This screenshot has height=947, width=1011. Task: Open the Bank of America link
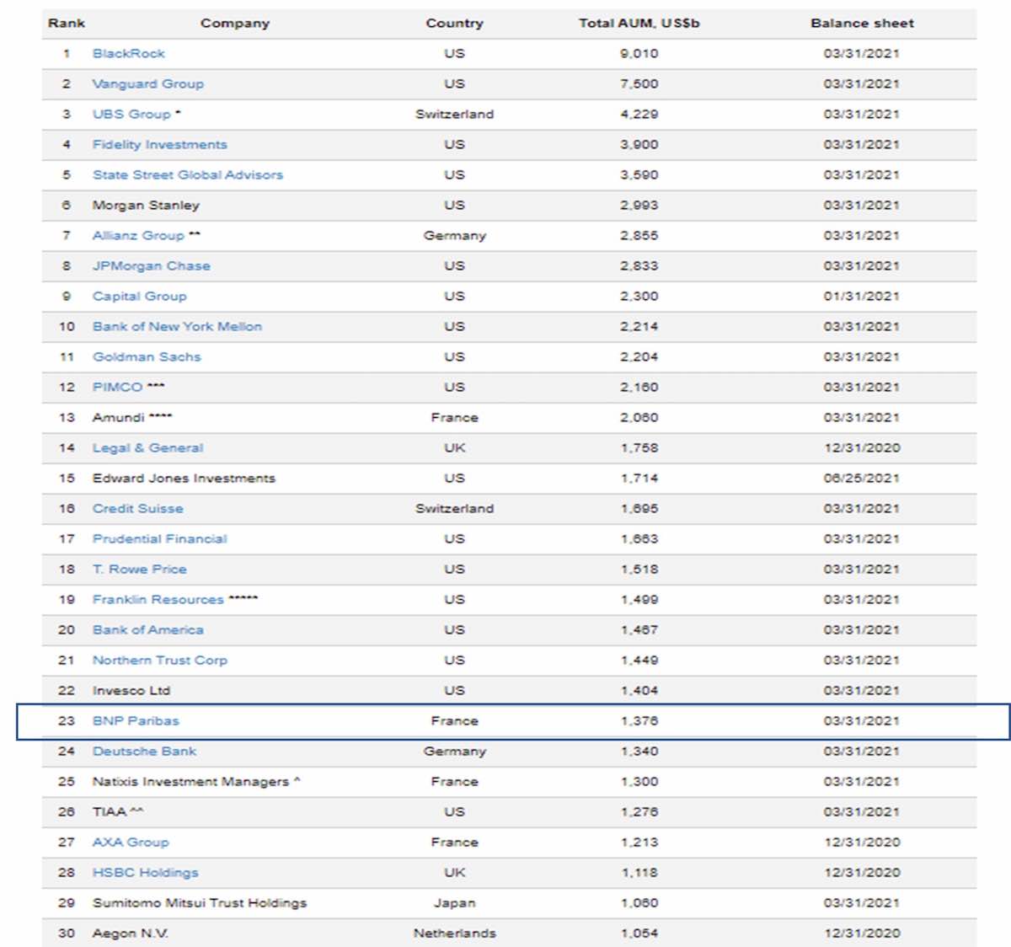coord(148,629)
